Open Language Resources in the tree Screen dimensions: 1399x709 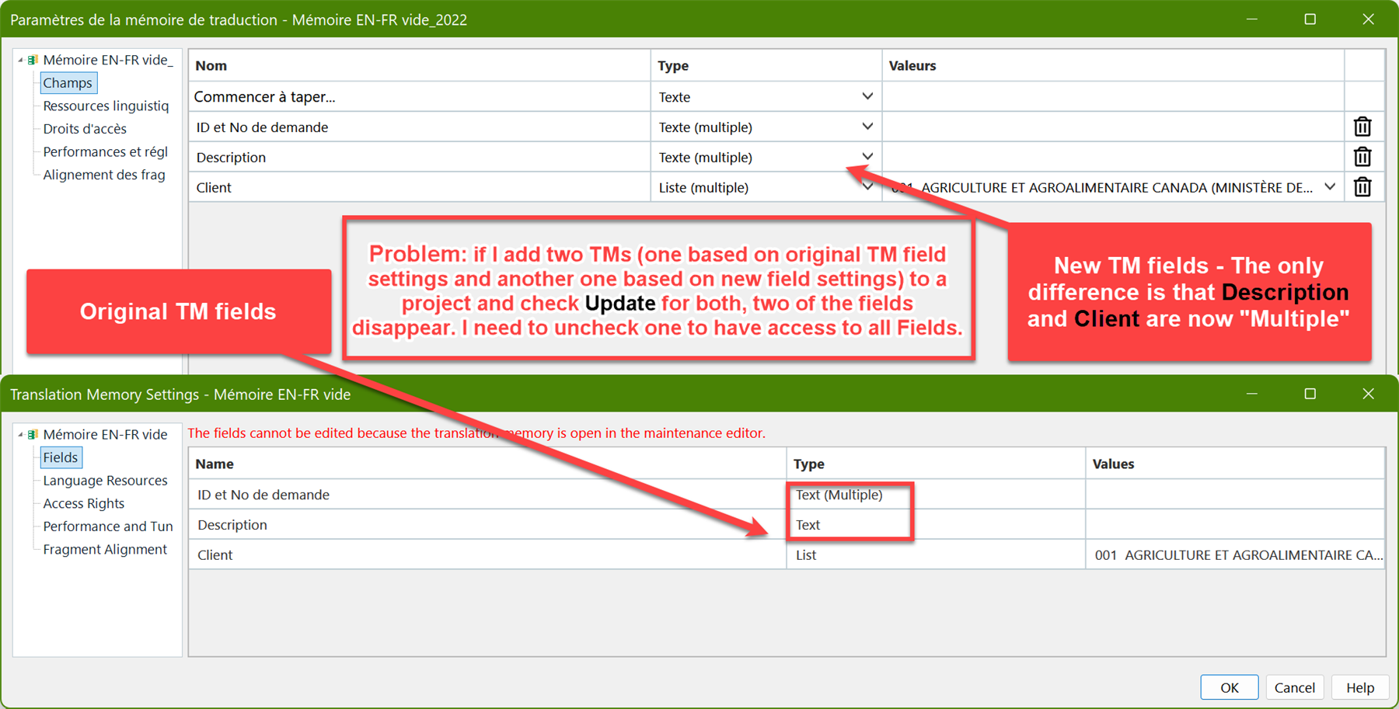pyautogui.click(x=105, y=481)
